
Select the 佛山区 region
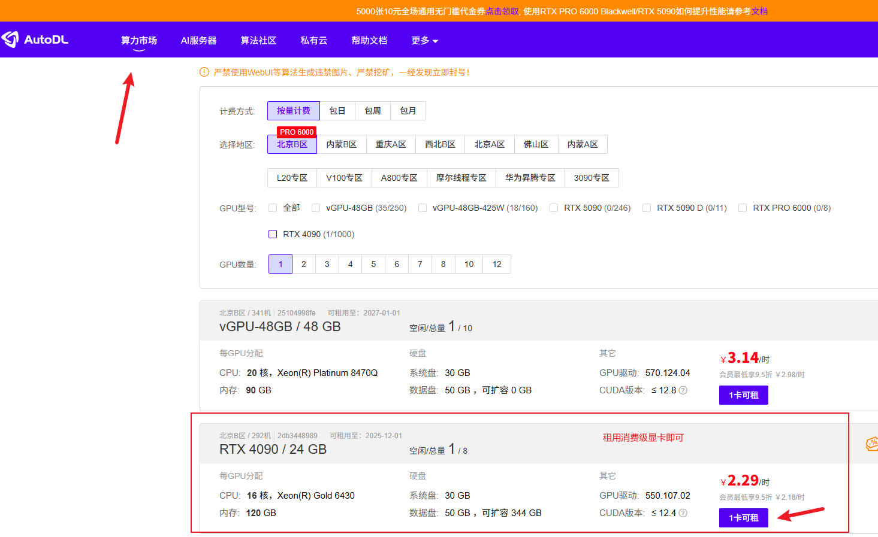tap(536, 144)
